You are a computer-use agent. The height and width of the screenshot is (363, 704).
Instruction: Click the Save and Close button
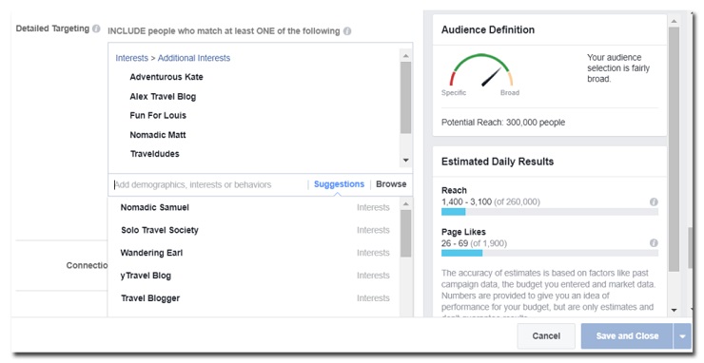point(627,336)
